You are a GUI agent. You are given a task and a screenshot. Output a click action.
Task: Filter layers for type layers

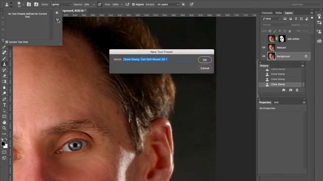tap(296, 19)
